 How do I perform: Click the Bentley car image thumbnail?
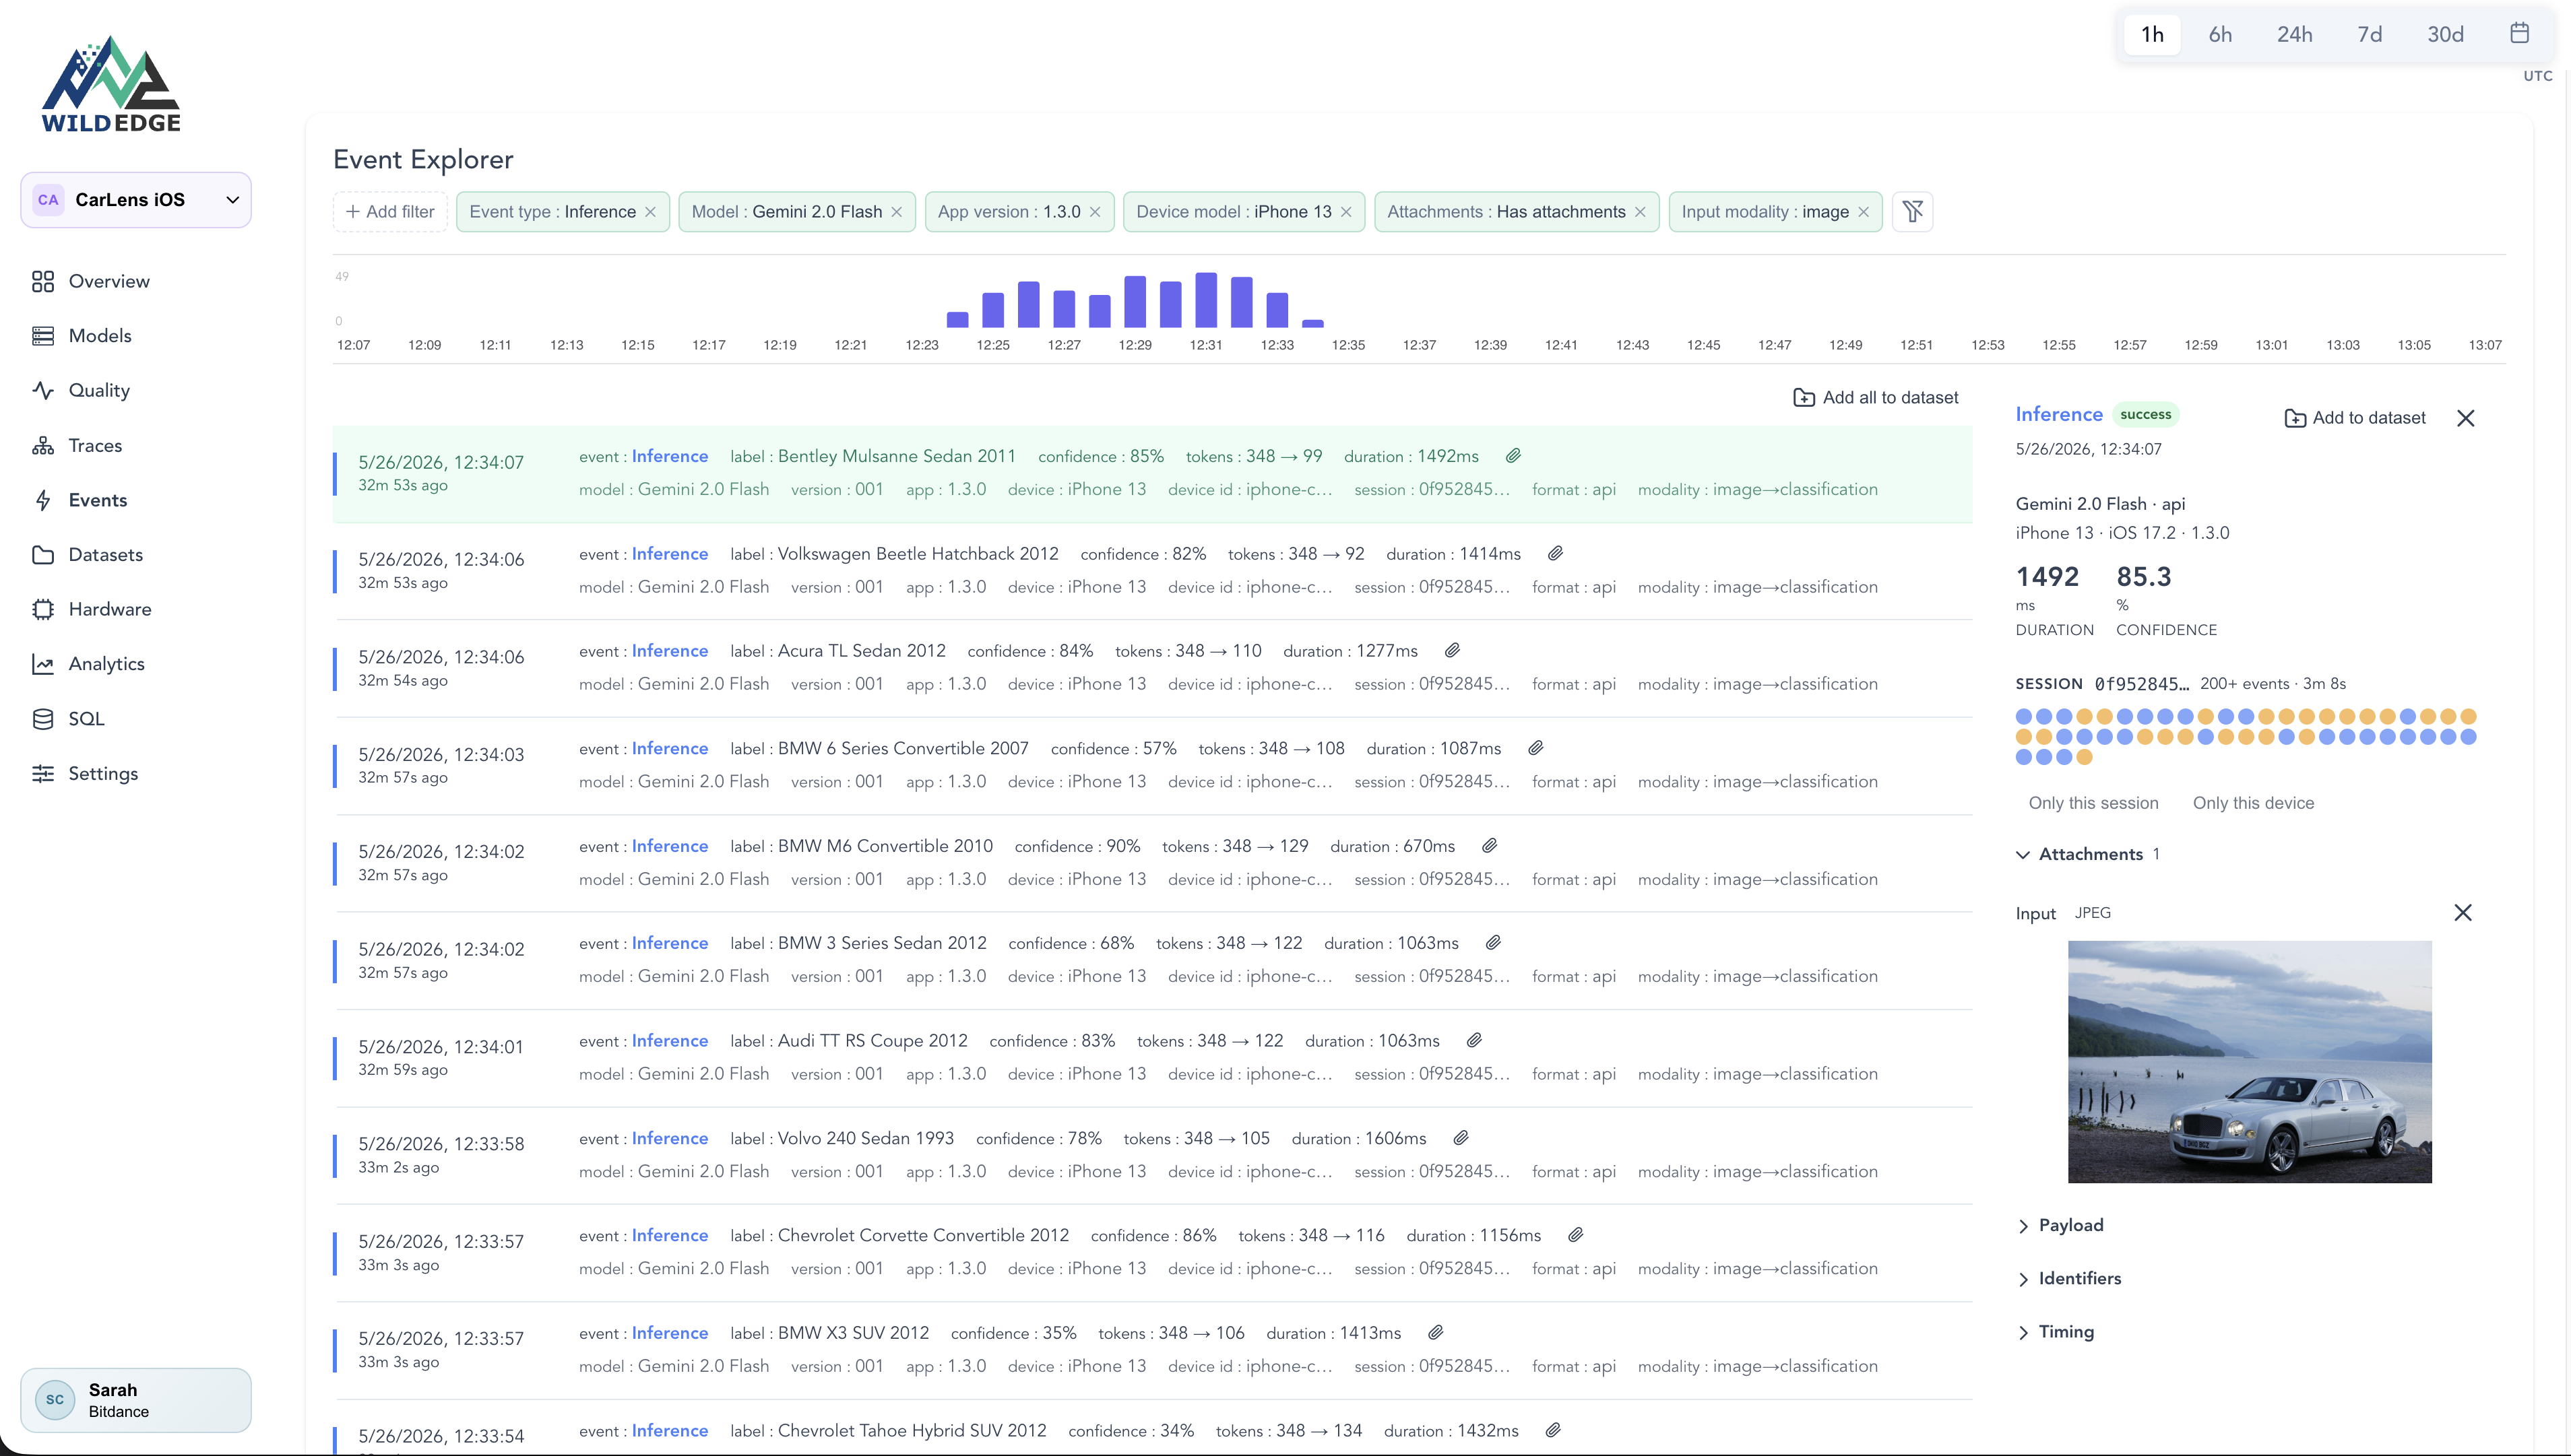(x=2249, y=1062)
